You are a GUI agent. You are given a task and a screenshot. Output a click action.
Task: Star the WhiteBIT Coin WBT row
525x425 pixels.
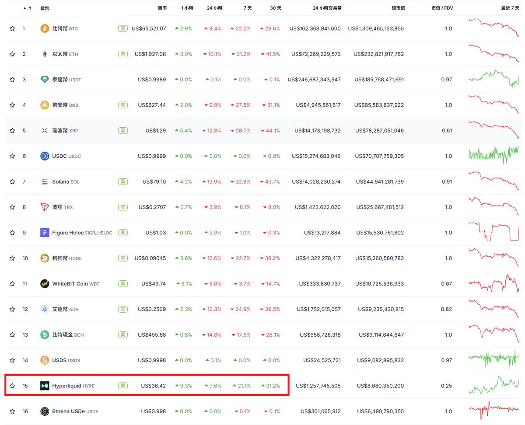coord(12,284)
